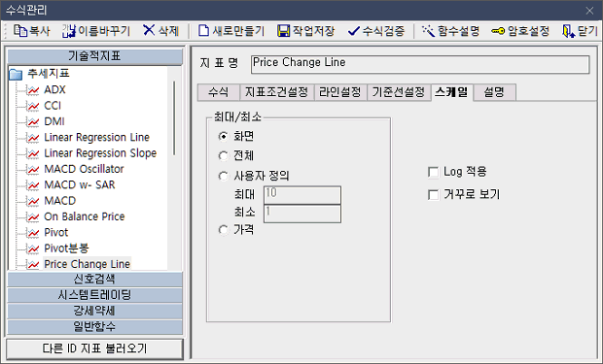This screenshot has width=603, height=364.
Task: Click the 지표명 name input field
Action: [420, 64]
